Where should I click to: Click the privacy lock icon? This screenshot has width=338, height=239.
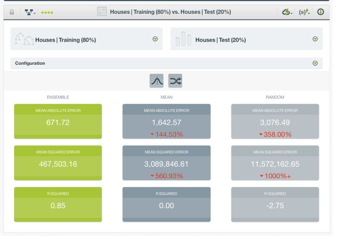12,12
